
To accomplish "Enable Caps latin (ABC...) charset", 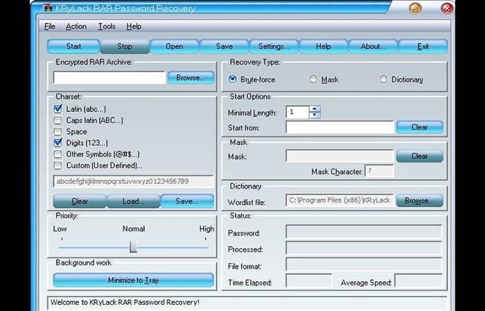I will tap(58, 120).
